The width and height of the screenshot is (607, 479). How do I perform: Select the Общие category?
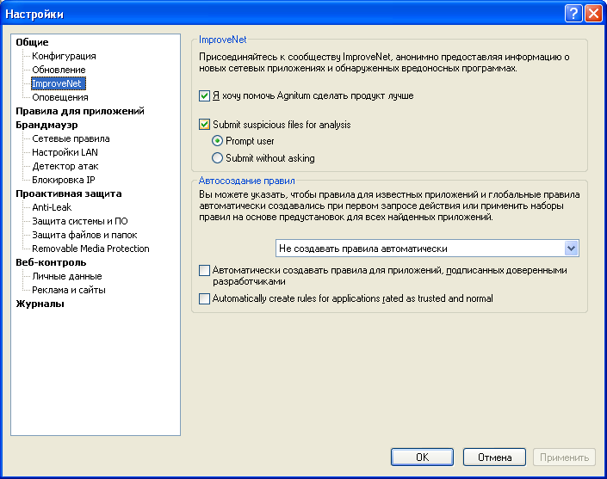pyautogui.click(x=32, y=42)
